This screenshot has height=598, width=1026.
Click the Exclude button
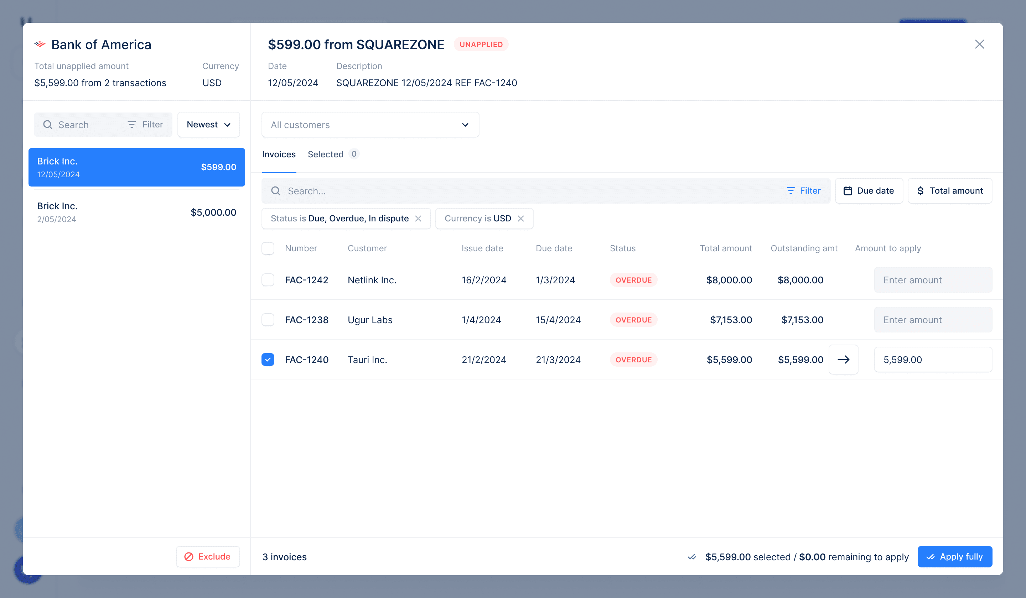(208, 556)
